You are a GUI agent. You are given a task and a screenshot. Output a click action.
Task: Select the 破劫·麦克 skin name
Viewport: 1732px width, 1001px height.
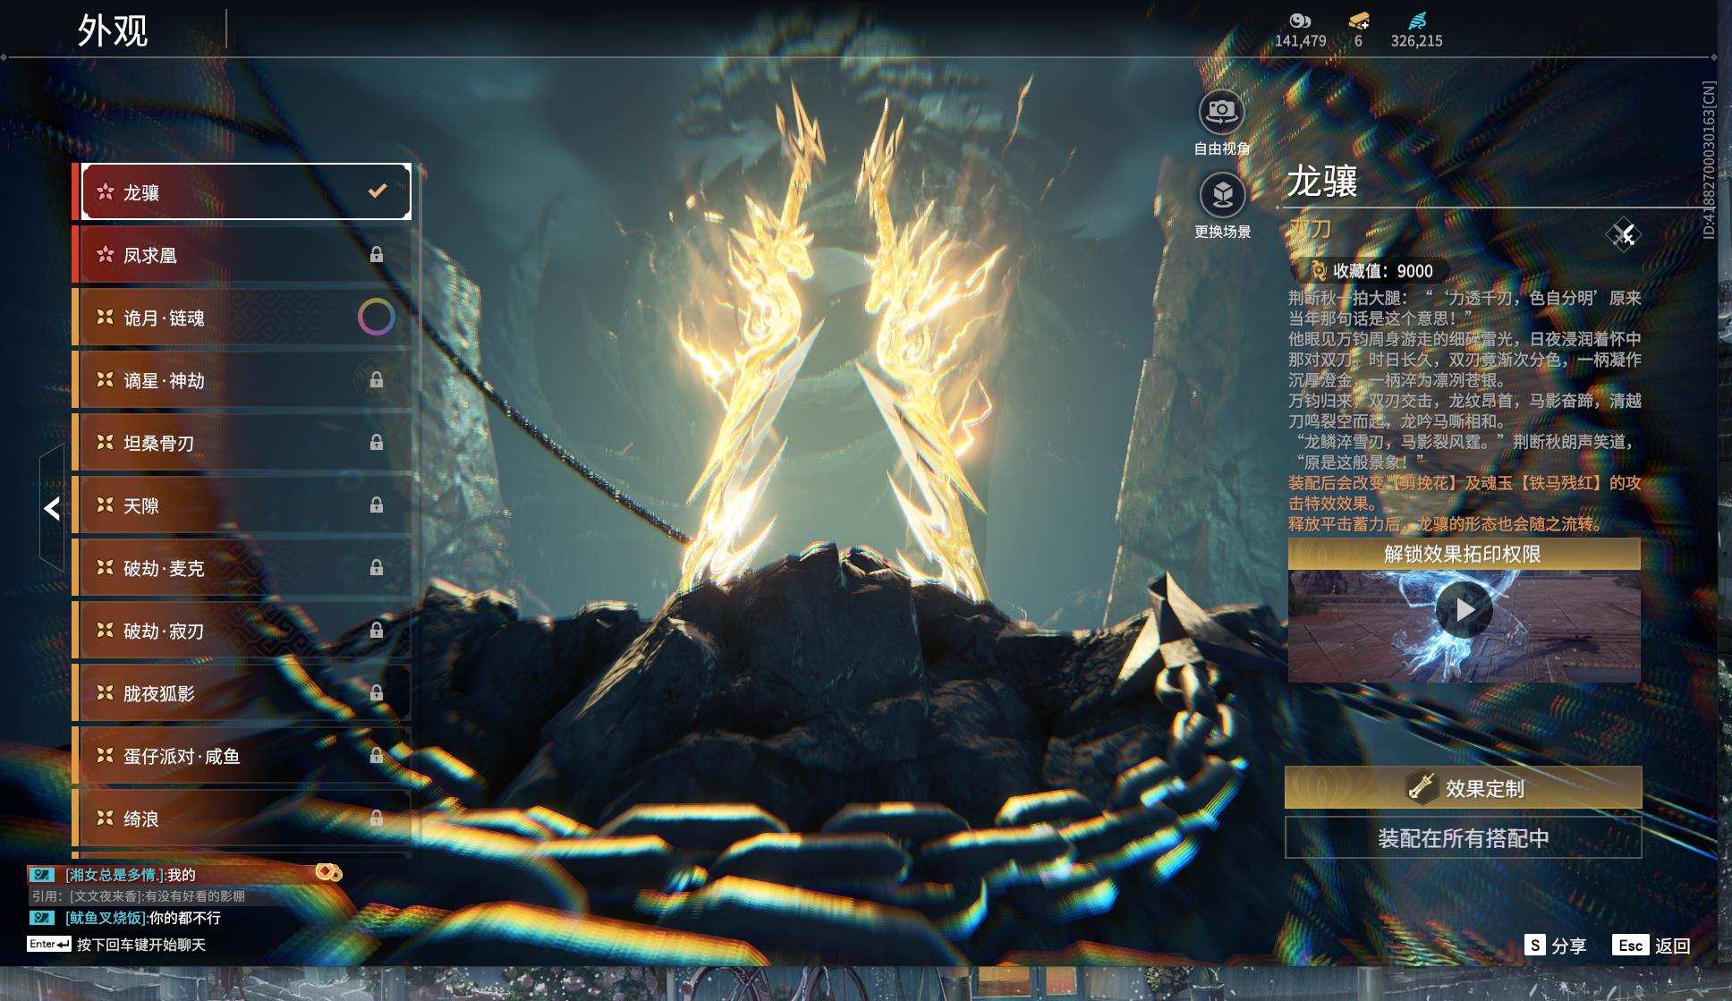click(164, 568)
